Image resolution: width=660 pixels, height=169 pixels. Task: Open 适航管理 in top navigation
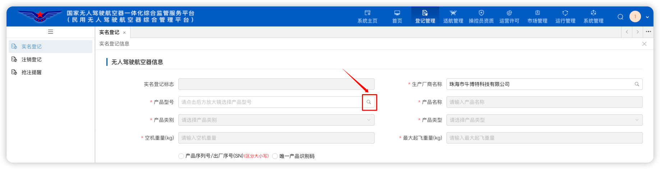[x=453, y=17]
